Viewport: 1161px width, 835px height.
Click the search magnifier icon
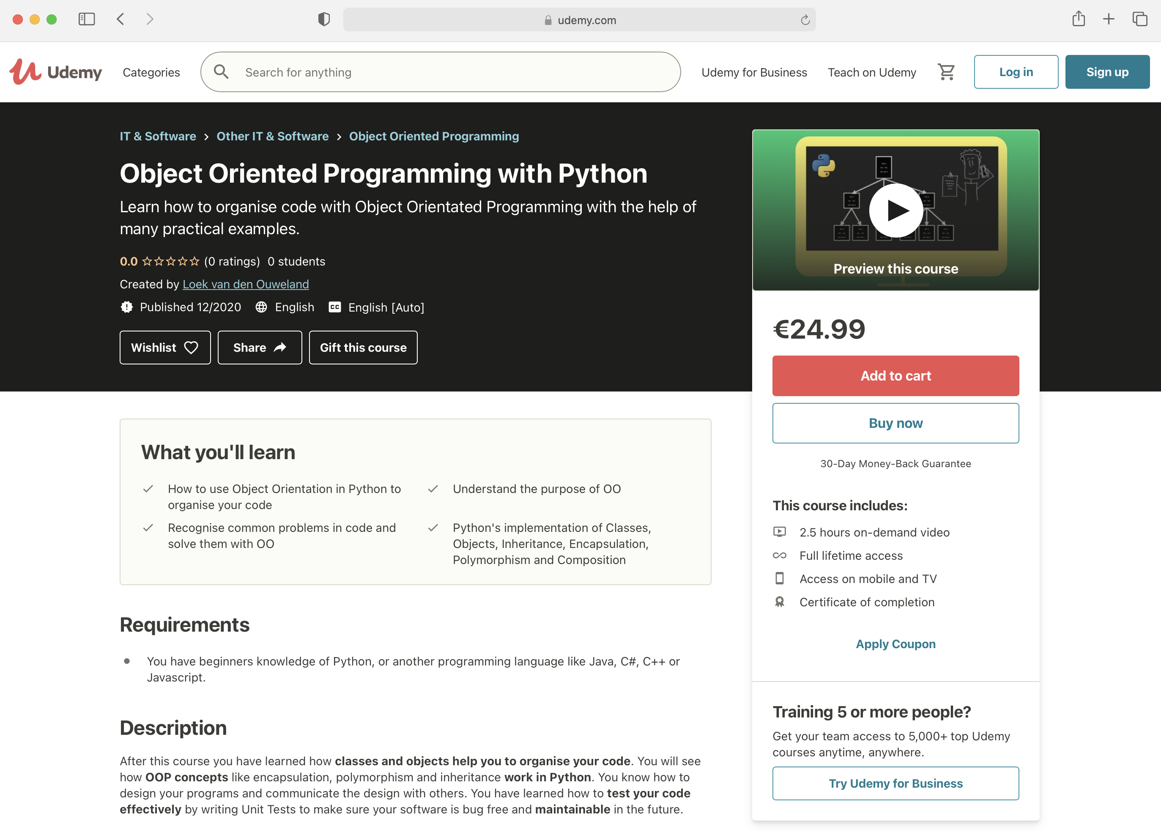221,72
